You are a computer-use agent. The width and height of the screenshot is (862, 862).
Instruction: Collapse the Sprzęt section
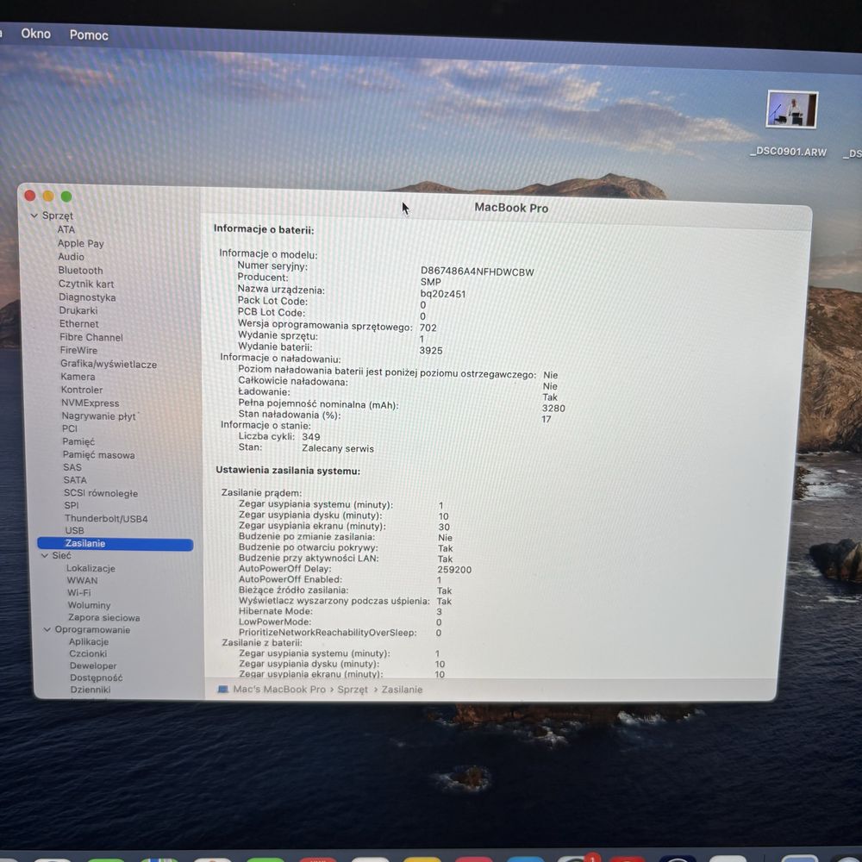coord(34,215)
